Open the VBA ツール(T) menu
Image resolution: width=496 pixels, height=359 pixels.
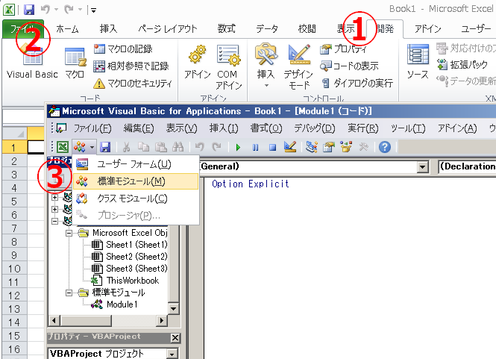point(408,128)
